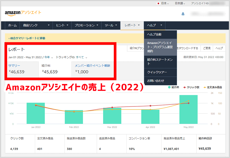Toggle the 紹介料 legend series
This screenshot has height=158, width=230.
click(174, 87)
